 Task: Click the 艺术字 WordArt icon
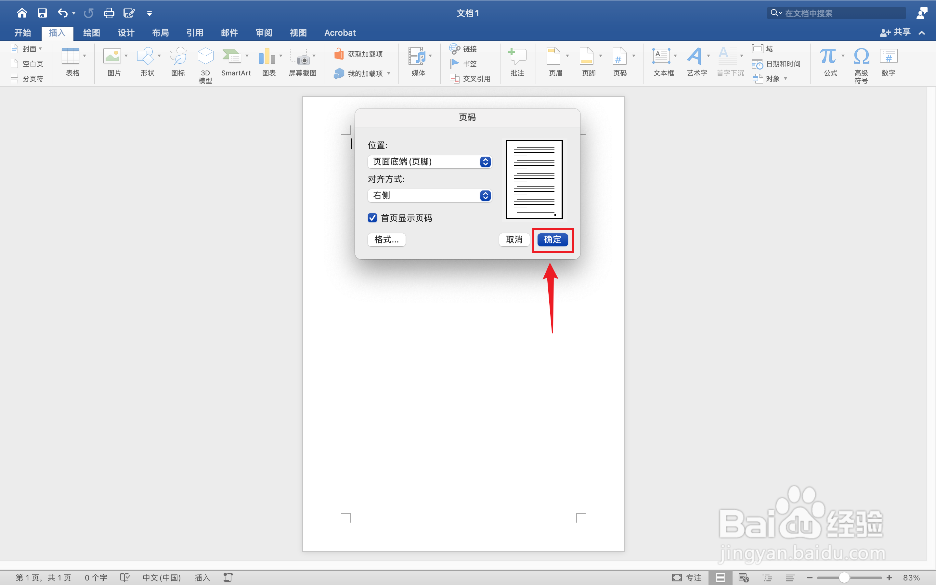pyautogui.click(x=695, y=57)
